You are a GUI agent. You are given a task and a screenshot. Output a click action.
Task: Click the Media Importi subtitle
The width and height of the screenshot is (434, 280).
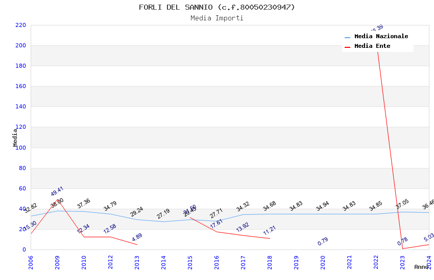tap(217, 18)
